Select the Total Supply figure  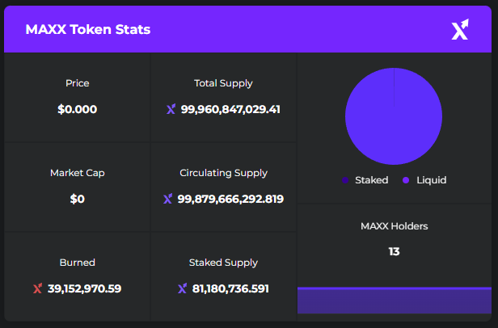(230, 109)
